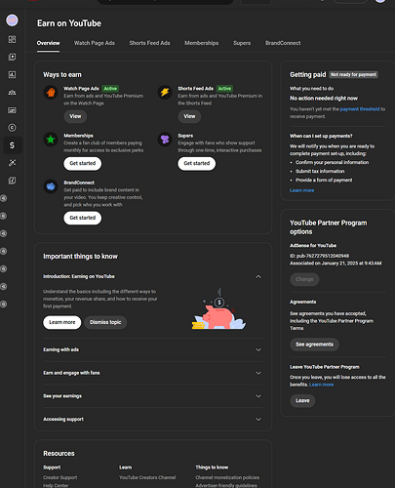395x488 pixels.
Task: Open the Subtitles sidebar icon
Action: coord(12,110)
